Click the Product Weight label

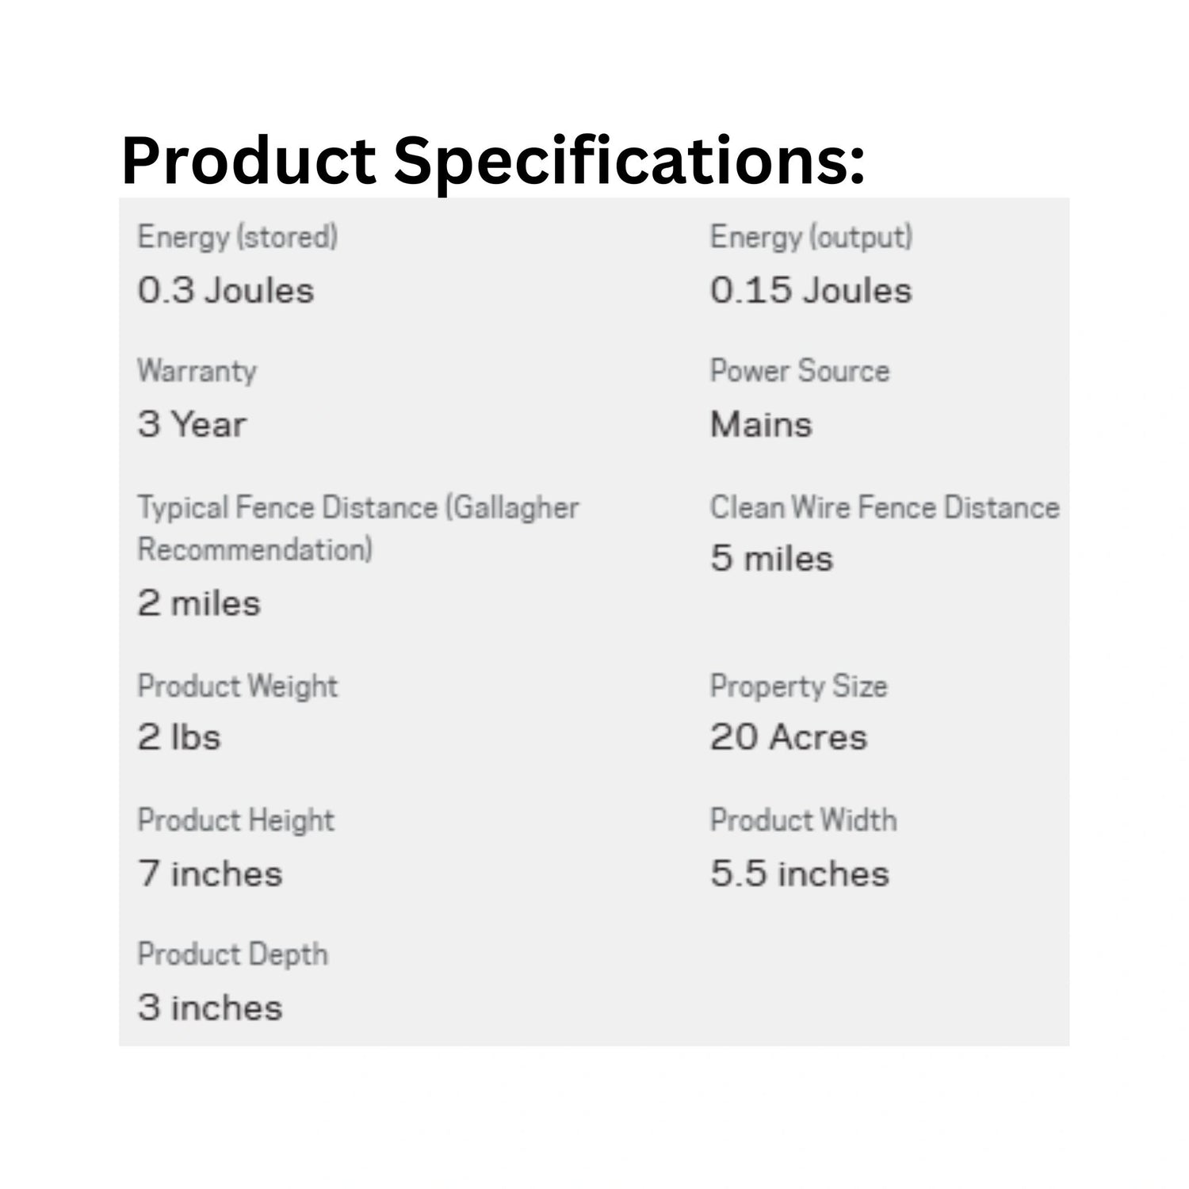tap(238, 686)
